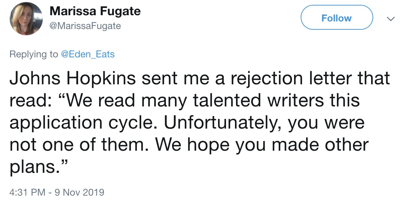Click the phrase "talented writers"
The width and height of the screenshot is (405, 206).
click(264, 101)
